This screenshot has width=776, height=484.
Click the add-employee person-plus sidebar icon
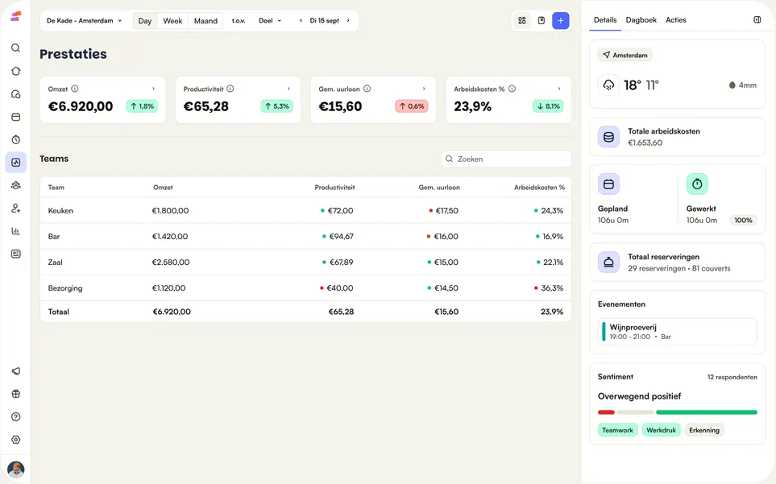click(16, 208)
